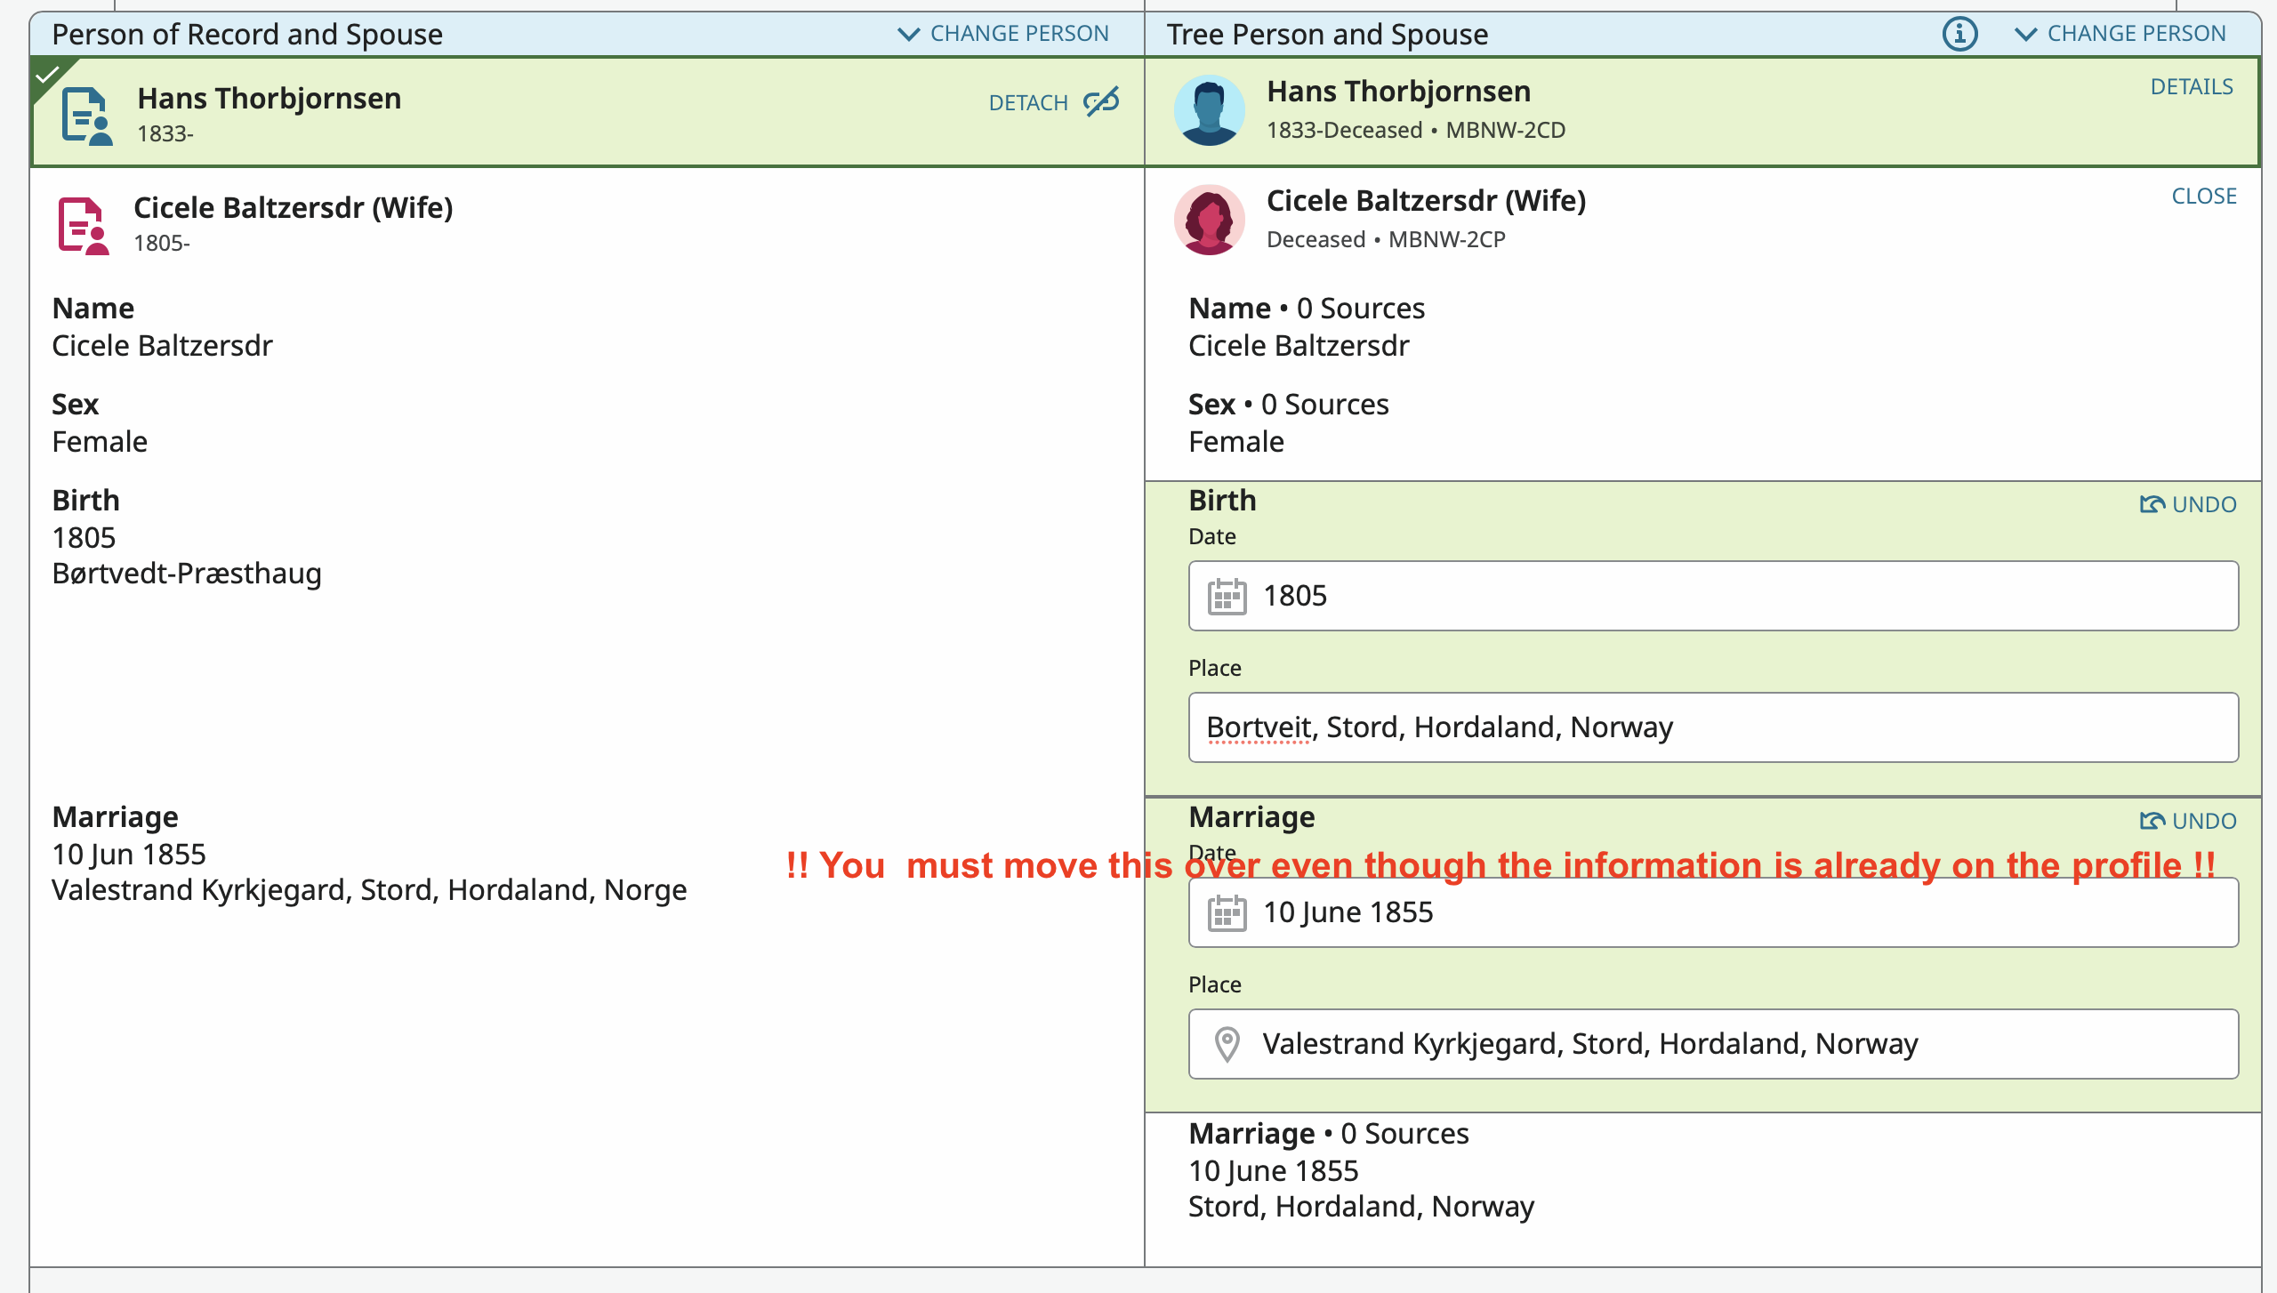Viewport: 2277px width, 1293px height.
Task: Undo the Birth information transfer
Action: click(x=2187, y=504)
